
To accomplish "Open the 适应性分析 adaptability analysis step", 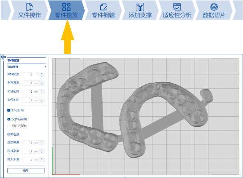I will click(x=177, y=10).
